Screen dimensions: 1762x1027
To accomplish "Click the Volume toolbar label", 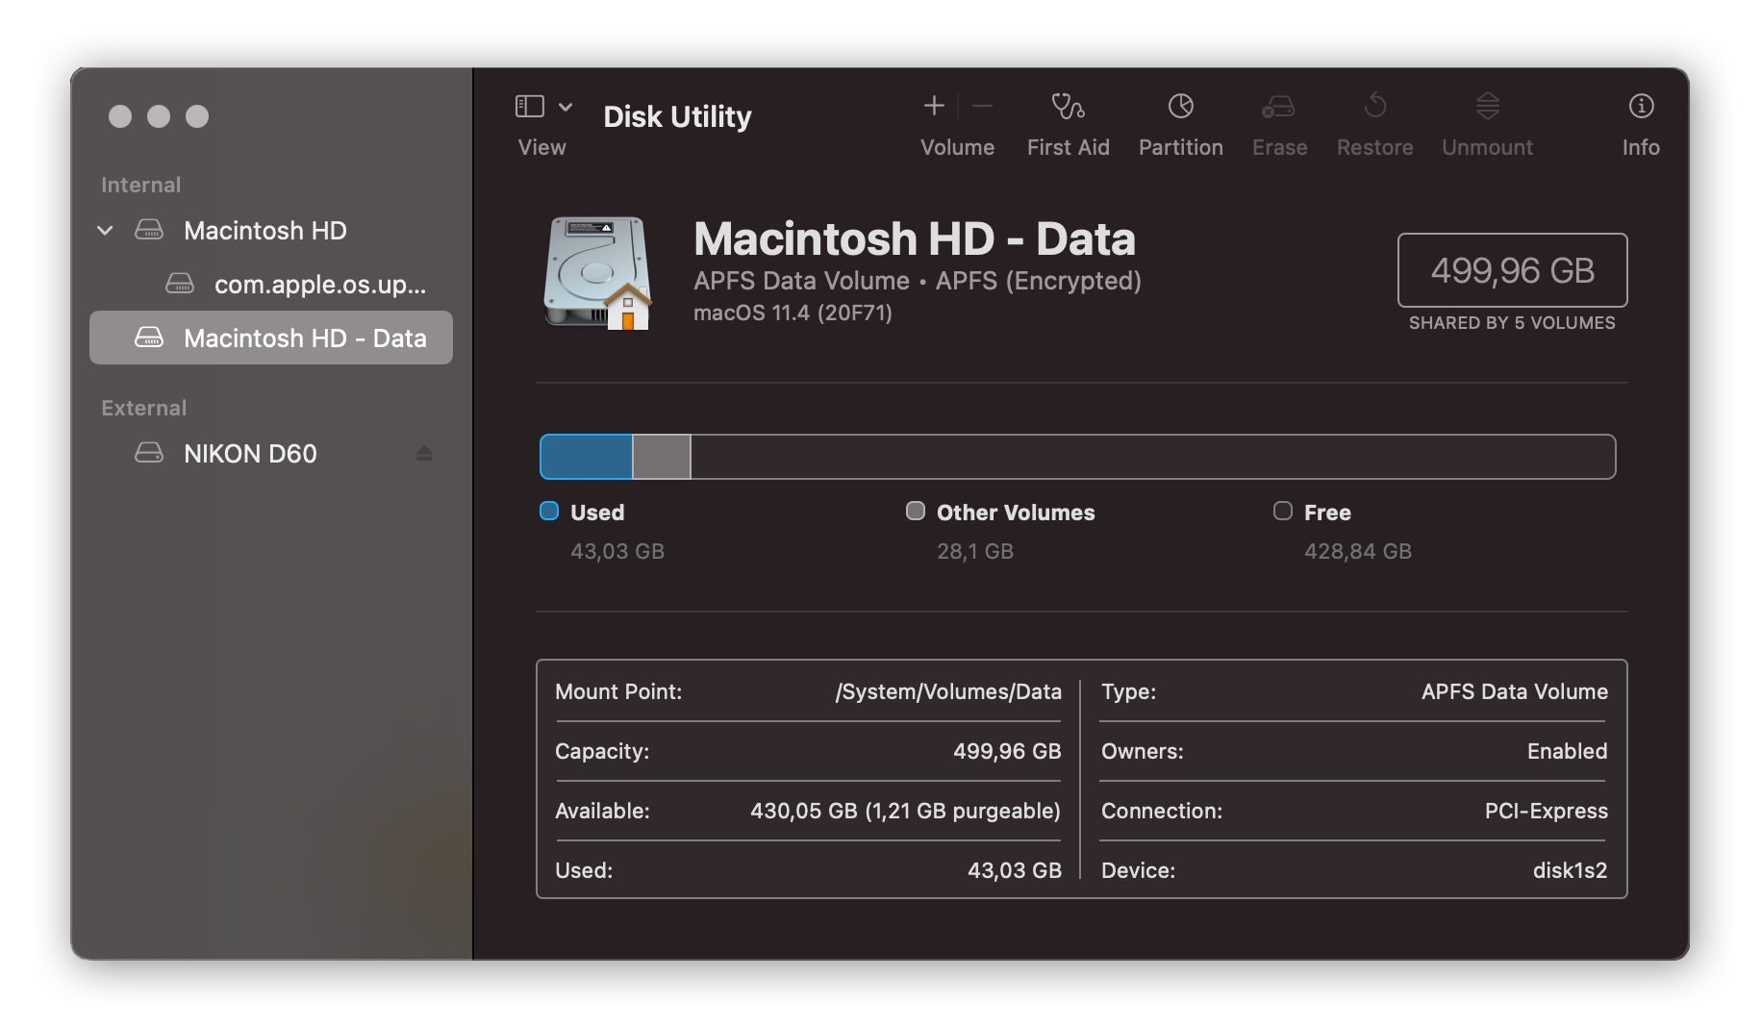I will pos(957,147).
